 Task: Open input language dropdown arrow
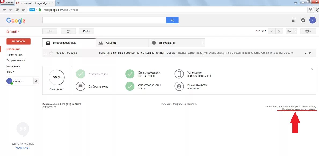[295, 31]
